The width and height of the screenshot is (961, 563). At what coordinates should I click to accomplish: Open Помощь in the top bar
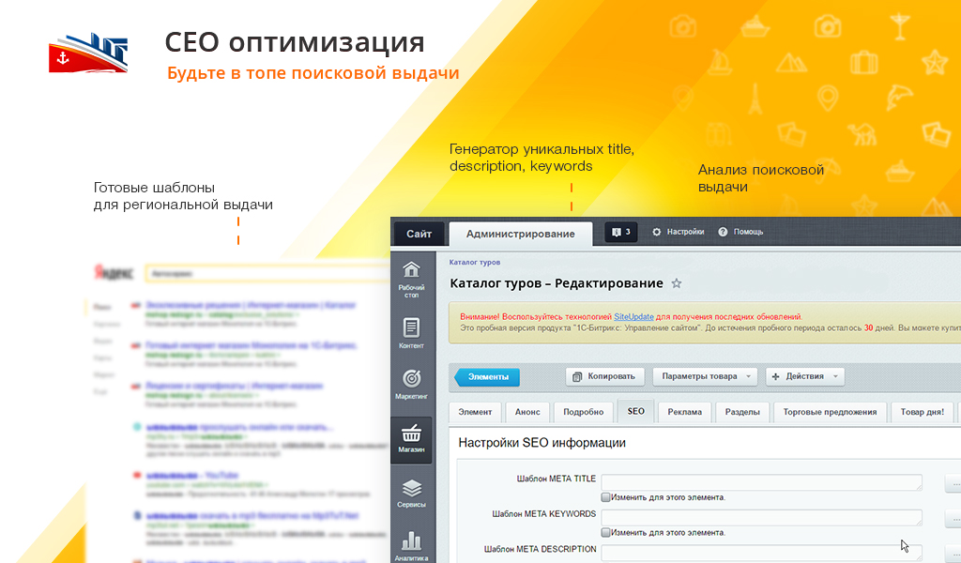[740, 232]
